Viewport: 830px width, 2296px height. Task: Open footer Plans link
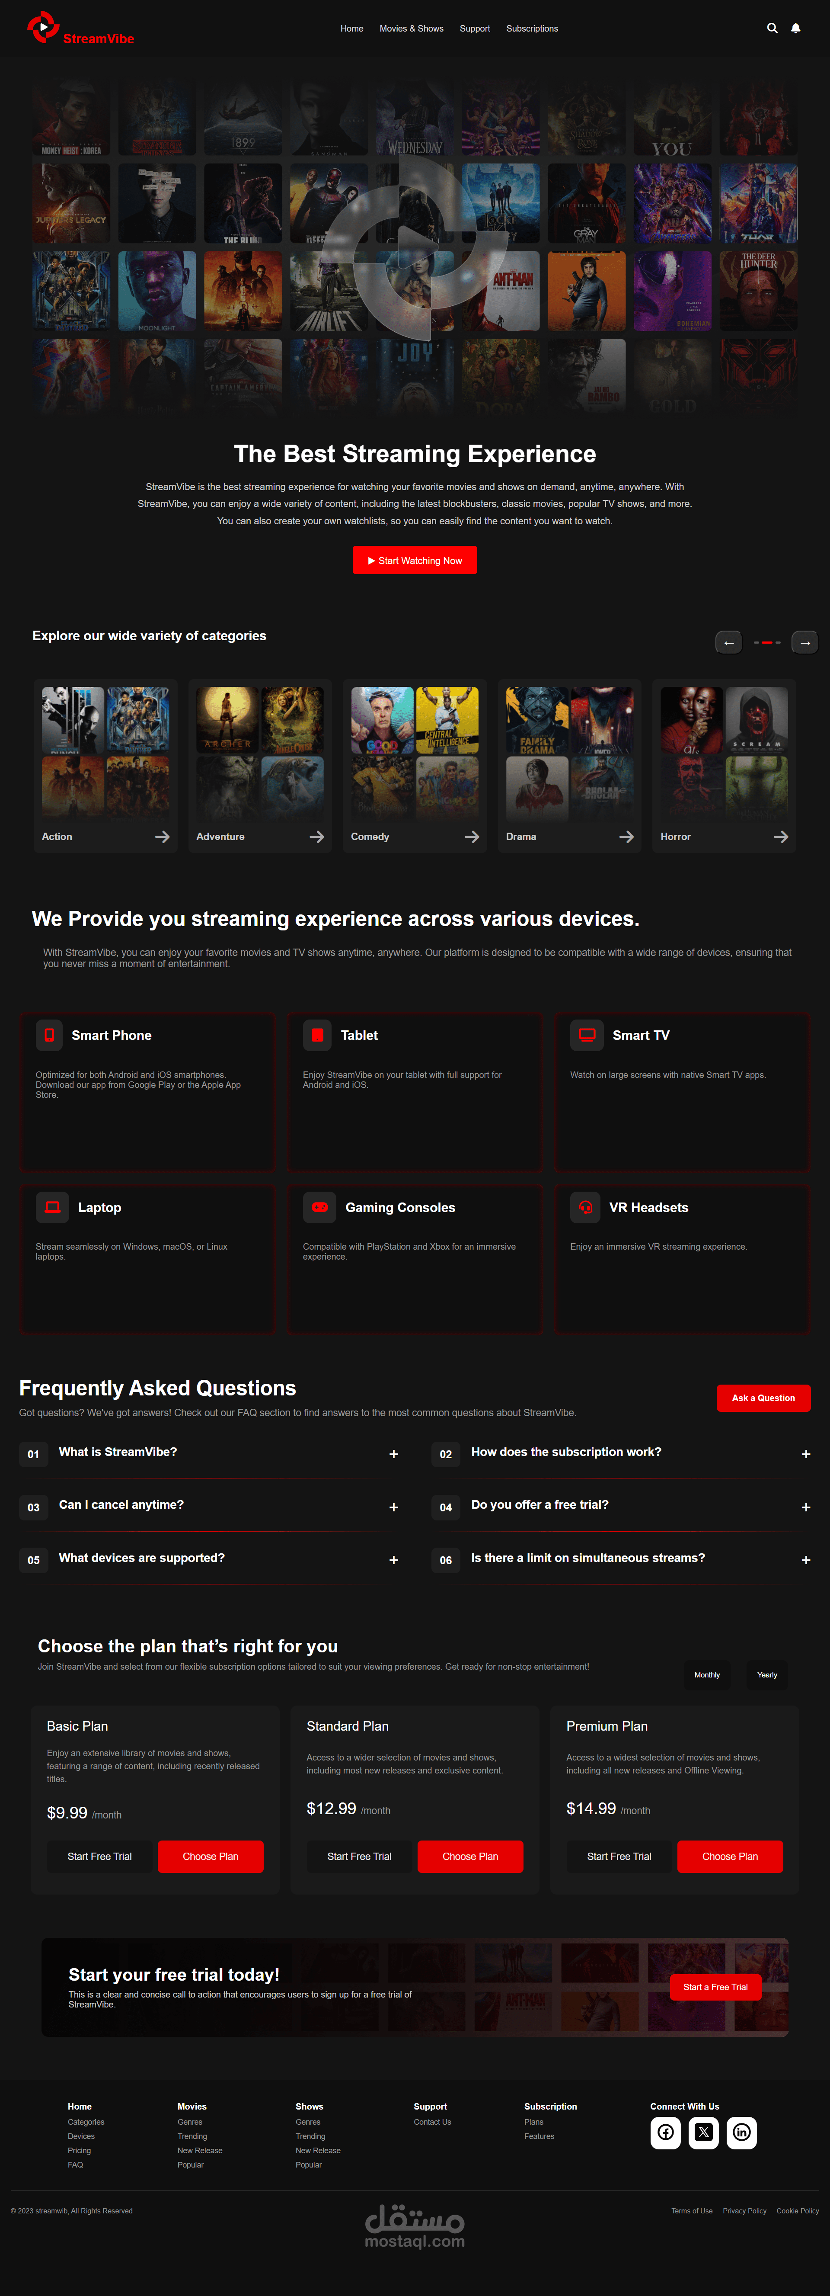[x=534, y=2122]
